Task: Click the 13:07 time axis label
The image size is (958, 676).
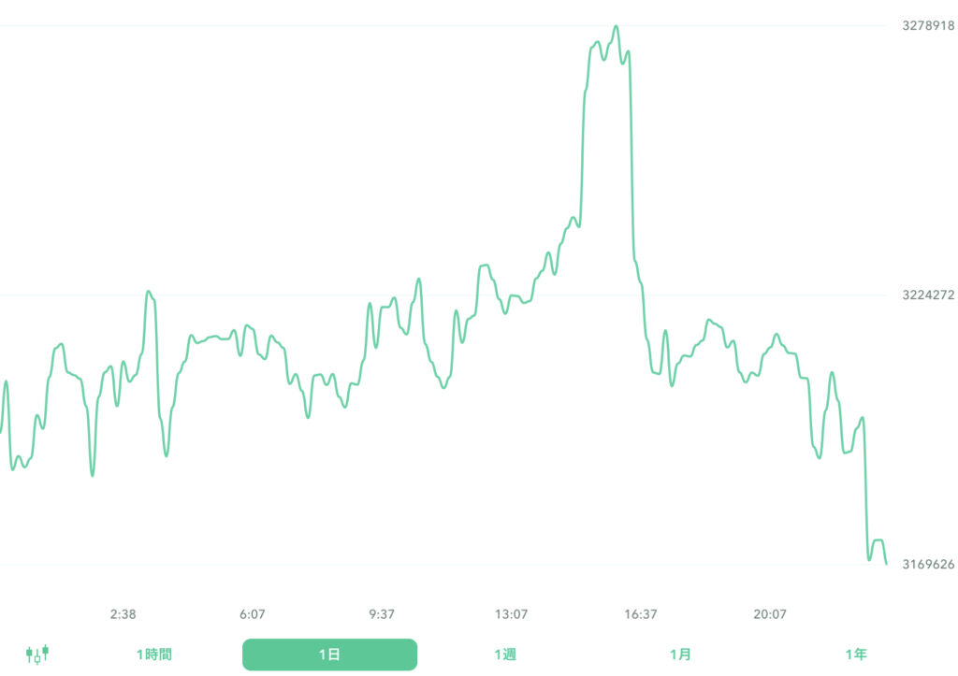Action: 514,614
